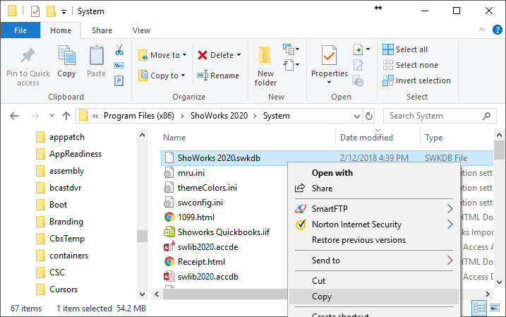This screenshot has width=506, height=317.
Task: Click ShoWorks 2020 in the address breadcrumb
Action: coord(219,116)
